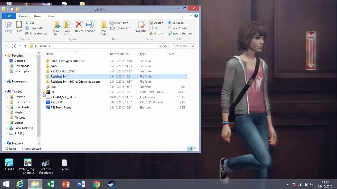337x189 pixels.
Task: Expand the Homegroup tree node
Action: click(x=5, y=81)
